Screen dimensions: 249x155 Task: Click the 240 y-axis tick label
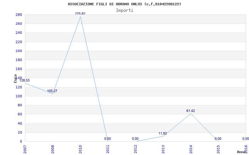tap(19, 33)
